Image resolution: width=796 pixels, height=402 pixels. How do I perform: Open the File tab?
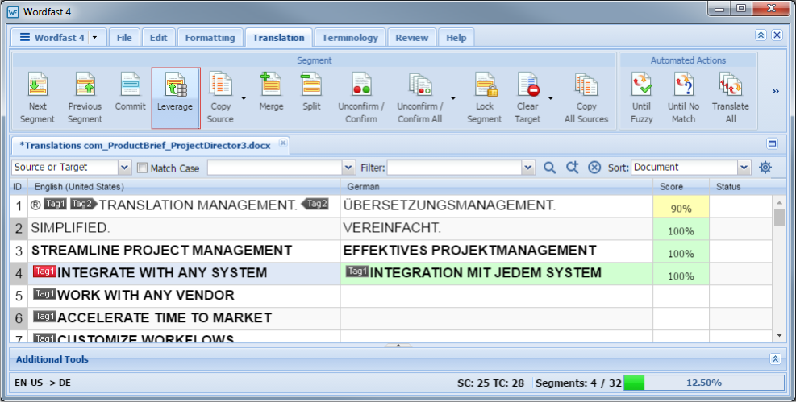124,38
